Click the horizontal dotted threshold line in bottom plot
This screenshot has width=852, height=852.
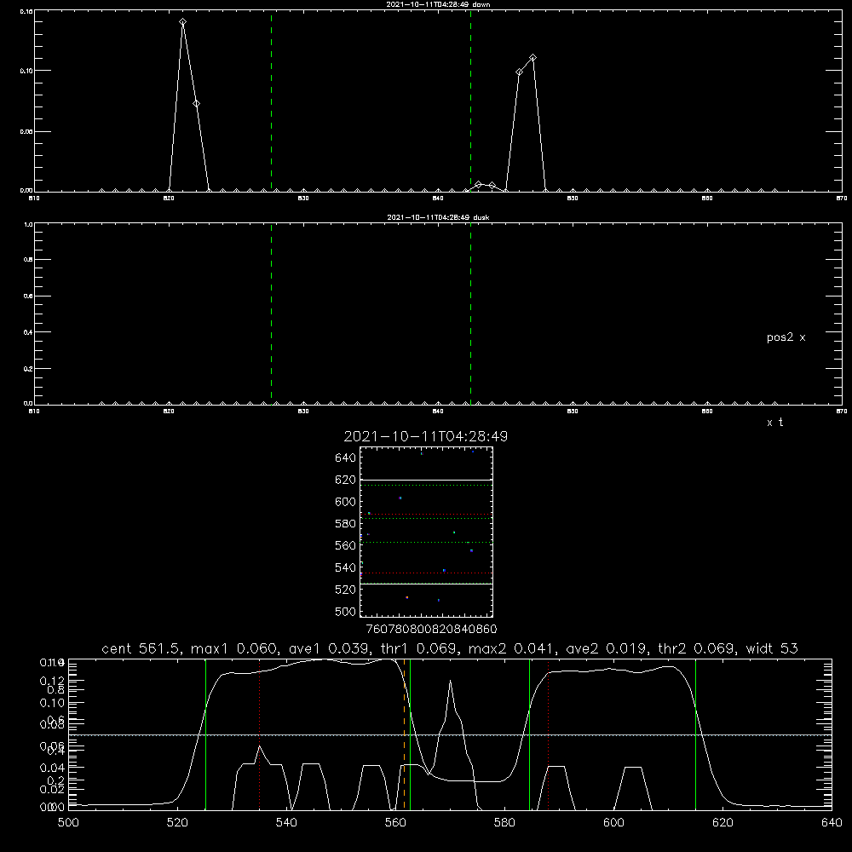450,735
